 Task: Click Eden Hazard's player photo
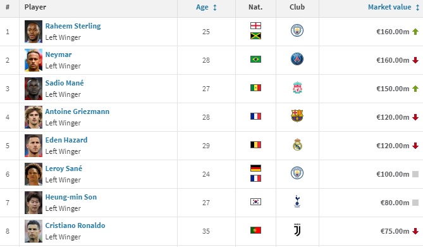click(x=34, y=146)
